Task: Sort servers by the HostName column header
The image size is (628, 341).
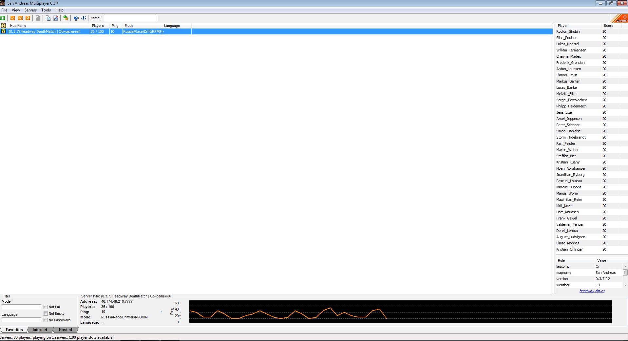Action: pyautogui.click(x=49, y=26)
